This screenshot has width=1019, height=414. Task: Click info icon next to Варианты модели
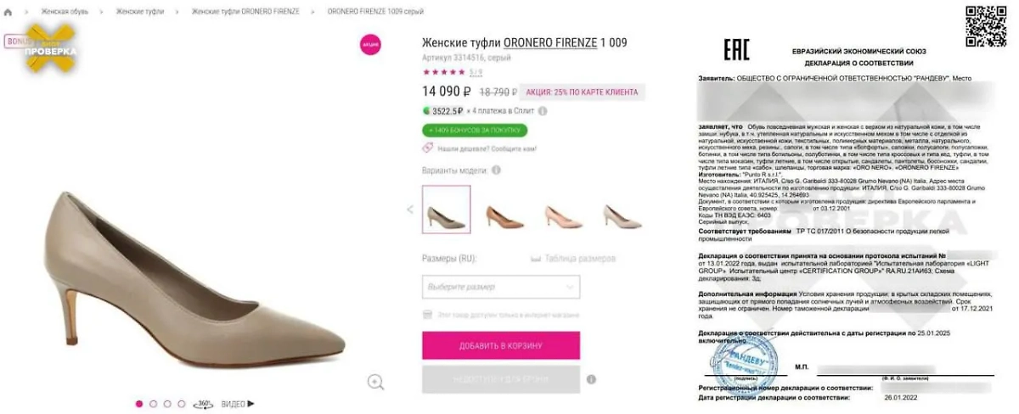point(496,170)
